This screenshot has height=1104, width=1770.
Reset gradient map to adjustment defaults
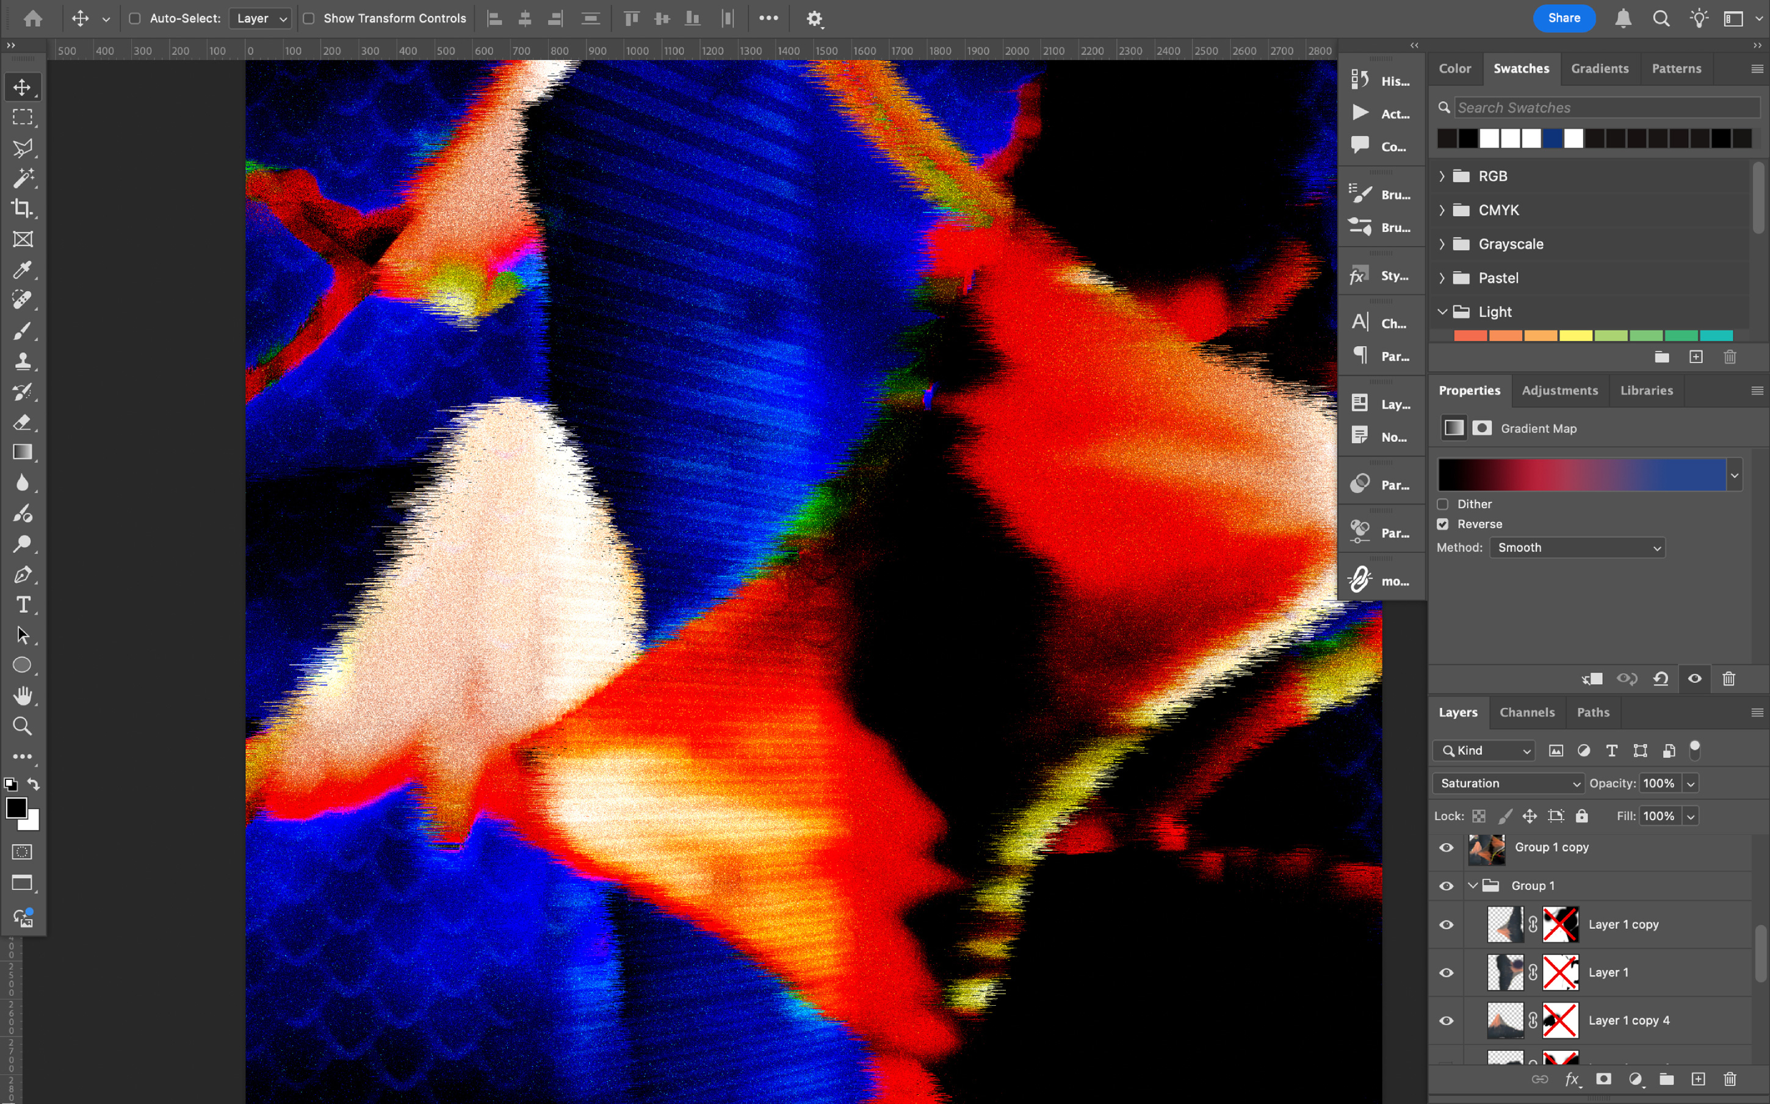click(1661, 679)
